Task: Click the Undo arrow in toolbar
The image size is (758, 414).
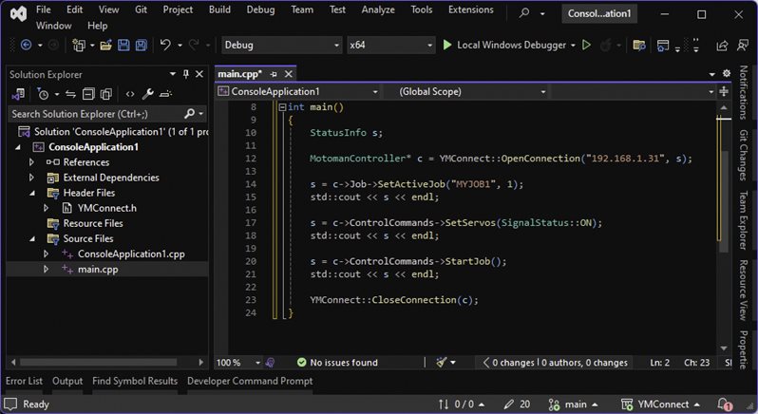Action: pyautogui.click(x=166, y=46)
